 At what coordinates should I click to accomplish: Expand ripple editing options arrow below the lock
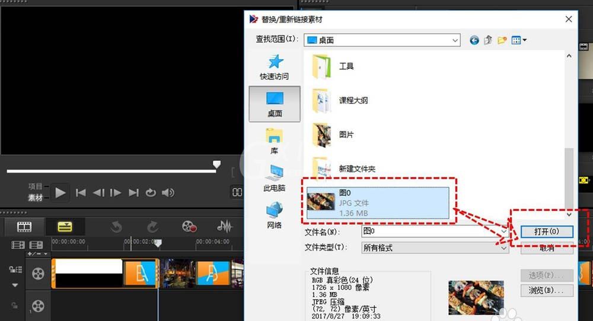pyautogui.click(x=15, y=285)
